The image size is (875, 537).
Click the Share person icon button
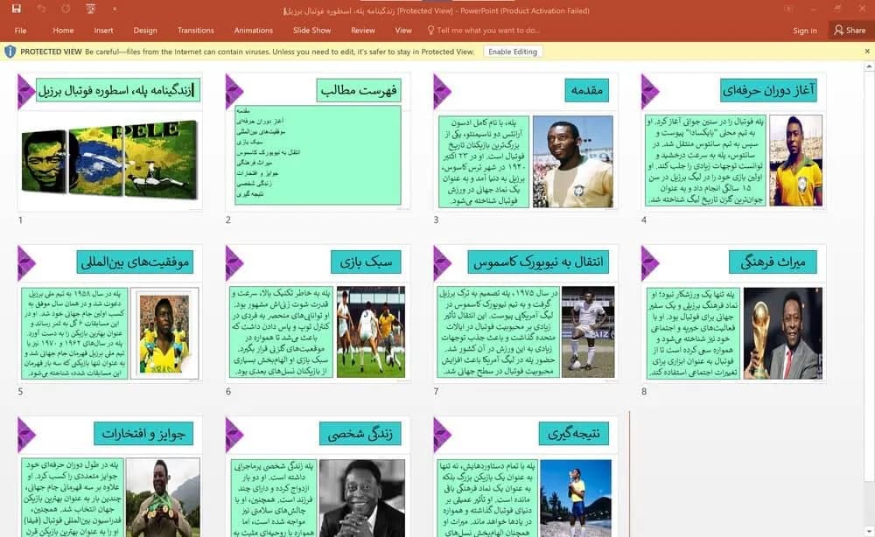(x=850, y=30)
